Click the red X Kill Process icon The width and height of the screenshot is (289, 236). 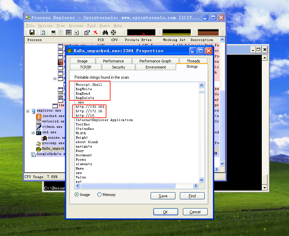point(95,33)
